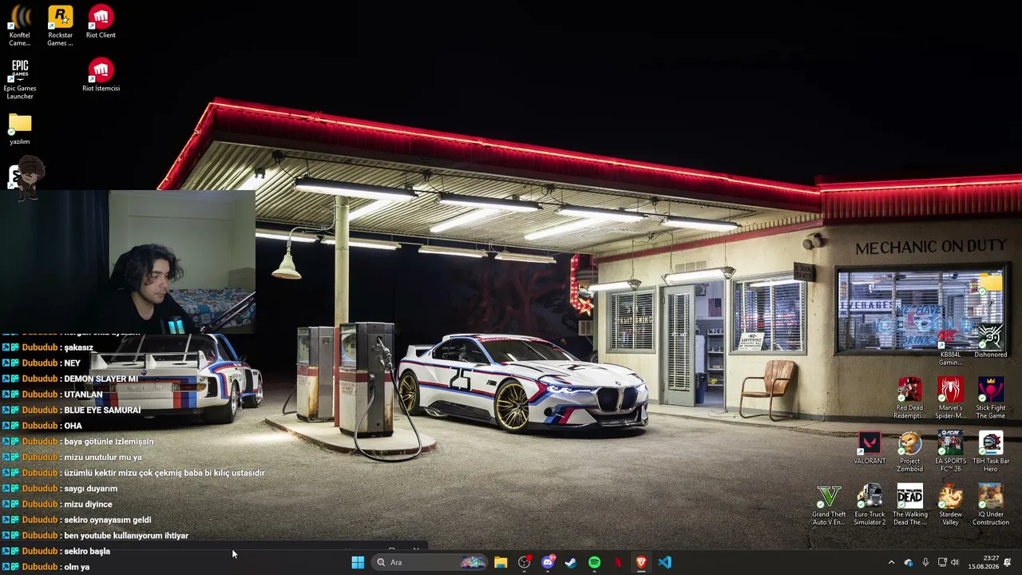Select the IQ Under Construction icon
The height and width of the screenshot is (575, 1022).
point(991,506)
